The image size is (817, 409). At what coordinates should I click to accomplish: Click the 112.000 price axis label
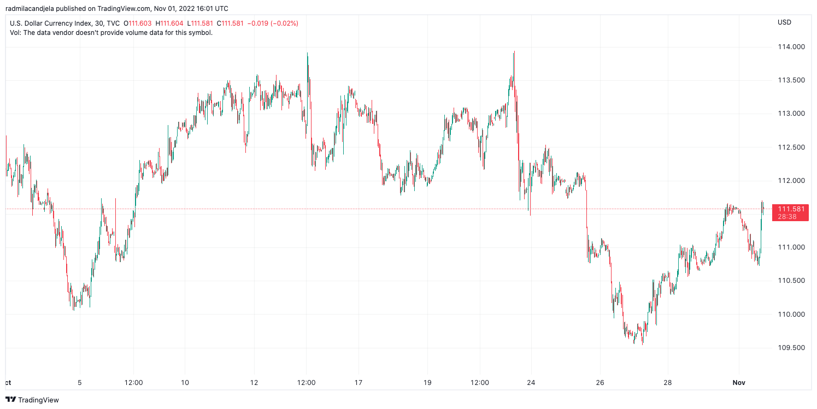[x=791, y=181]
